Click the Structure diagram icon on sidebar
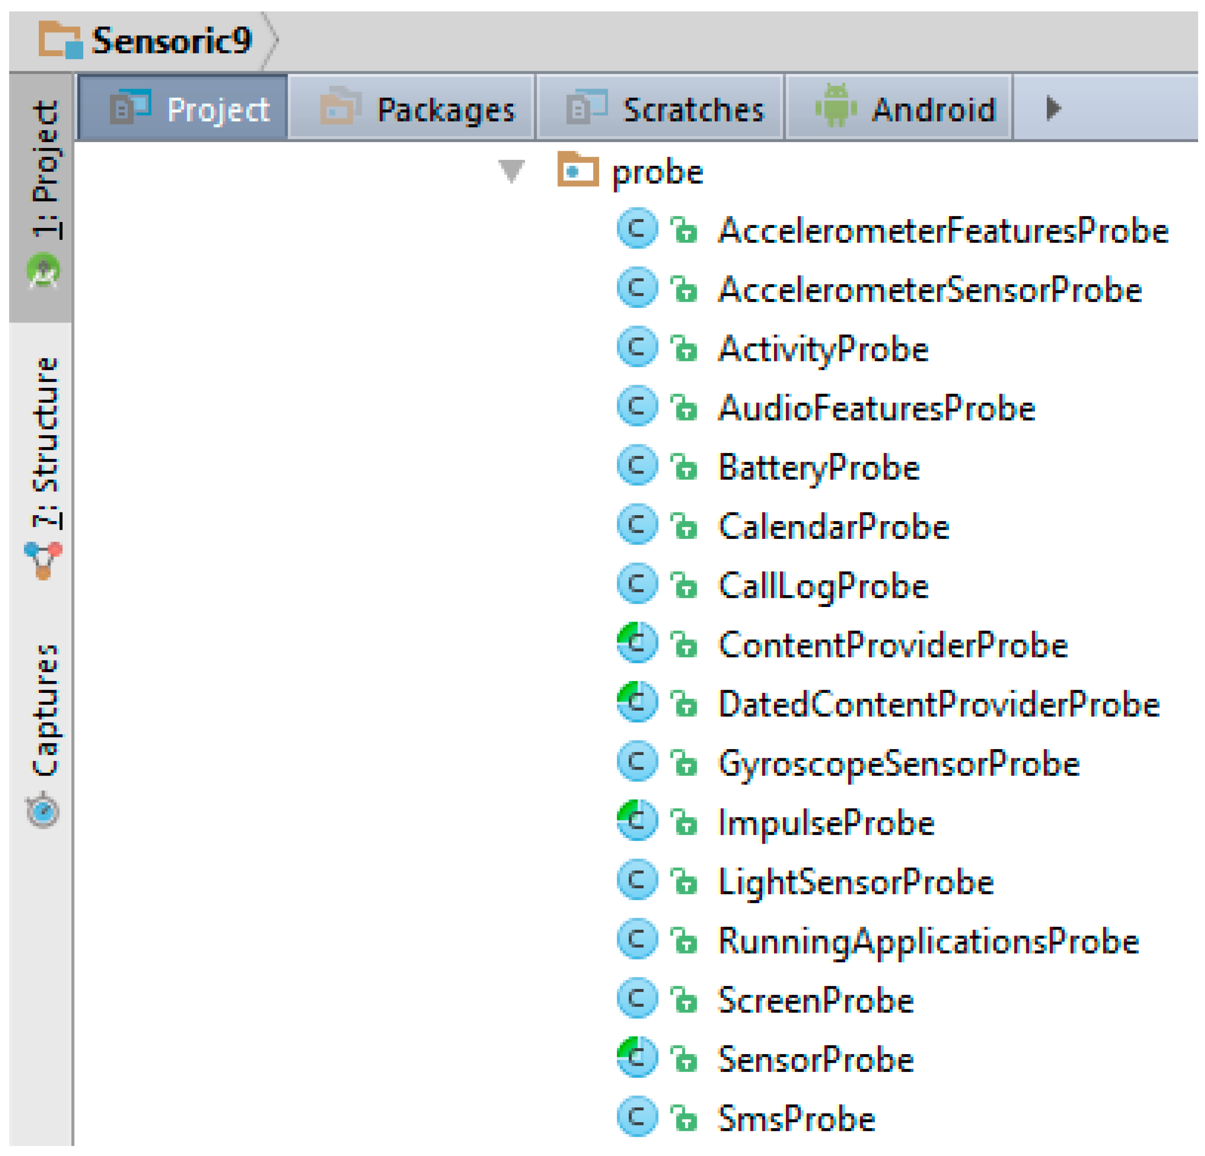The height and width of the screenshot is (1156, 1205). click(x=43, y=560)
